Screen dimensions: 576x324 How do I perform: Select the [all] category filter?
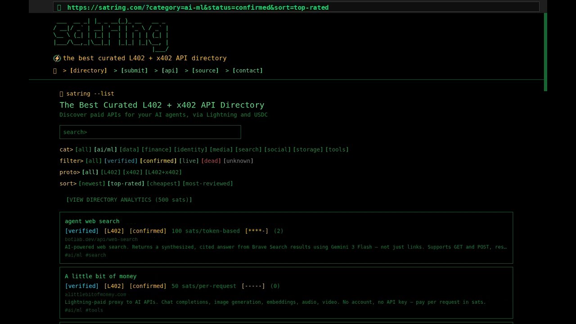(83, 149)
